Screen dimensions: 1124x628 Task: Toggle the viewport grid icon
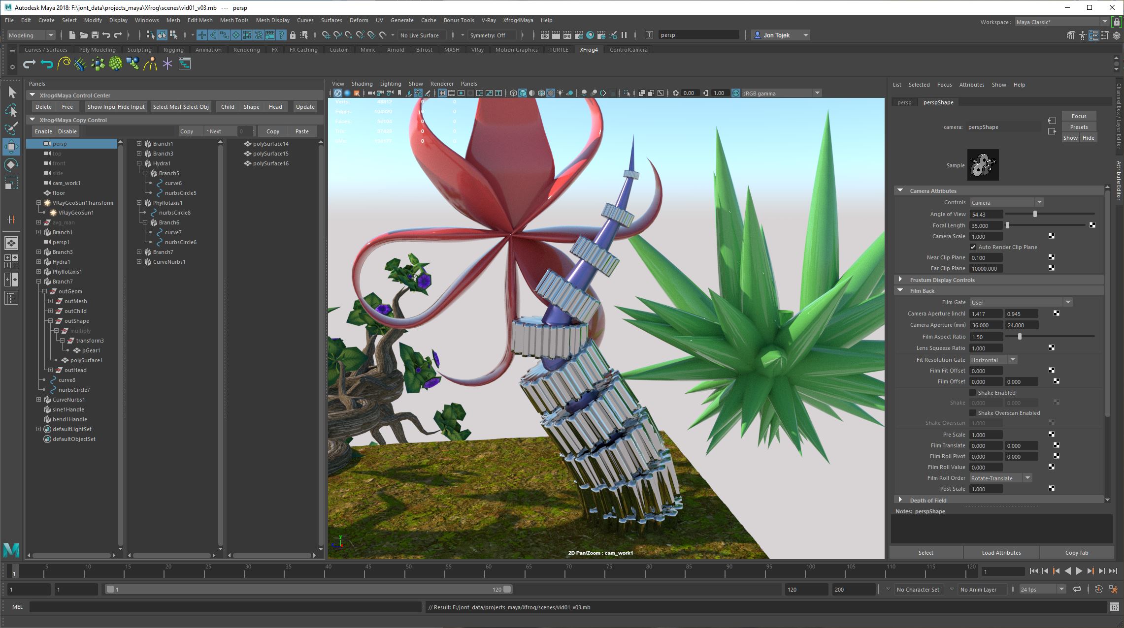[x=442, y=93]
